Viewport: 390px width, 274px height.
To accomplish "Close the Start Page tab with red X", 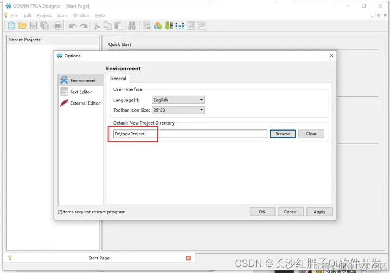I will [x=188, y=258].
